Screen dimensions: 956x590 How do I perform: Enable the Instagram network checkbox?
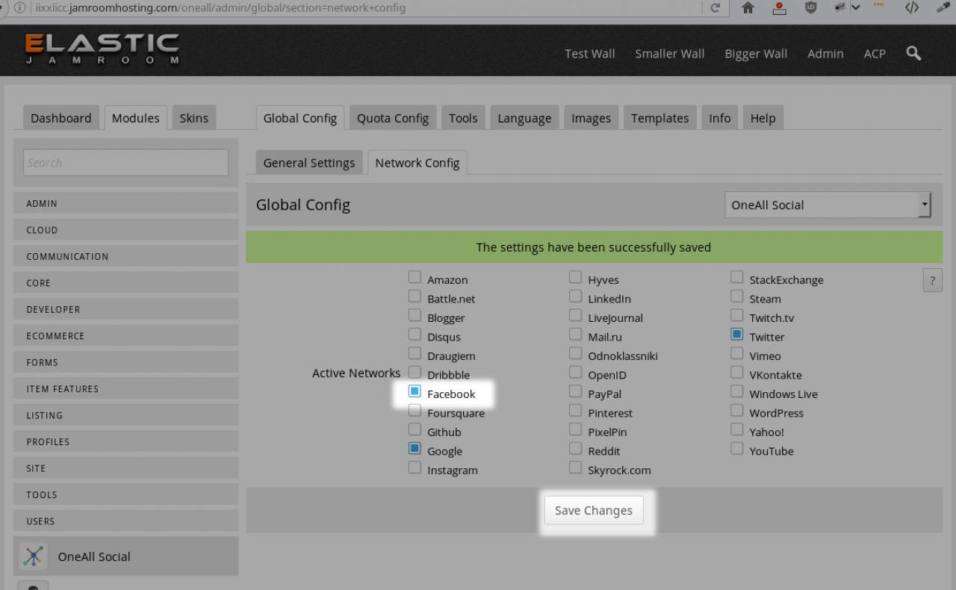[x=415, y=468]
